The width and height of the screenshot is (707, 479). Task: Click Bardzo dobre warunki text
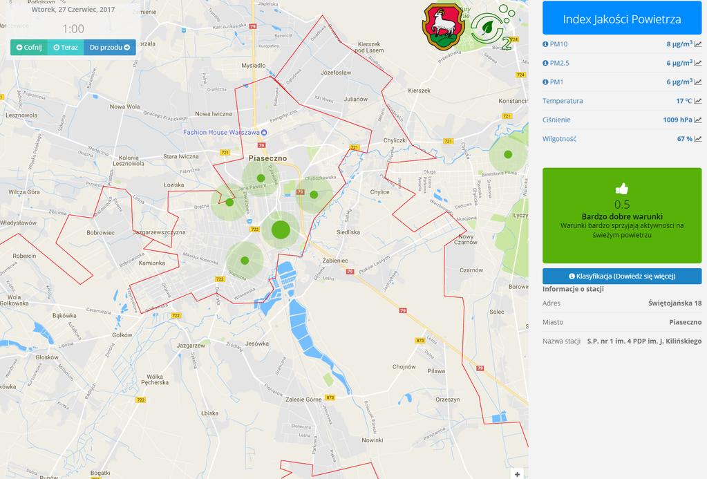click(622, 216)
